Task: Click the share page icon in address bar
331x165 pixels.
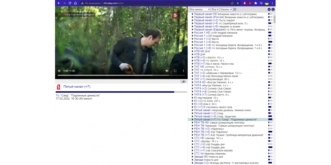Action: pyautogui.click(x=232, y=3)
